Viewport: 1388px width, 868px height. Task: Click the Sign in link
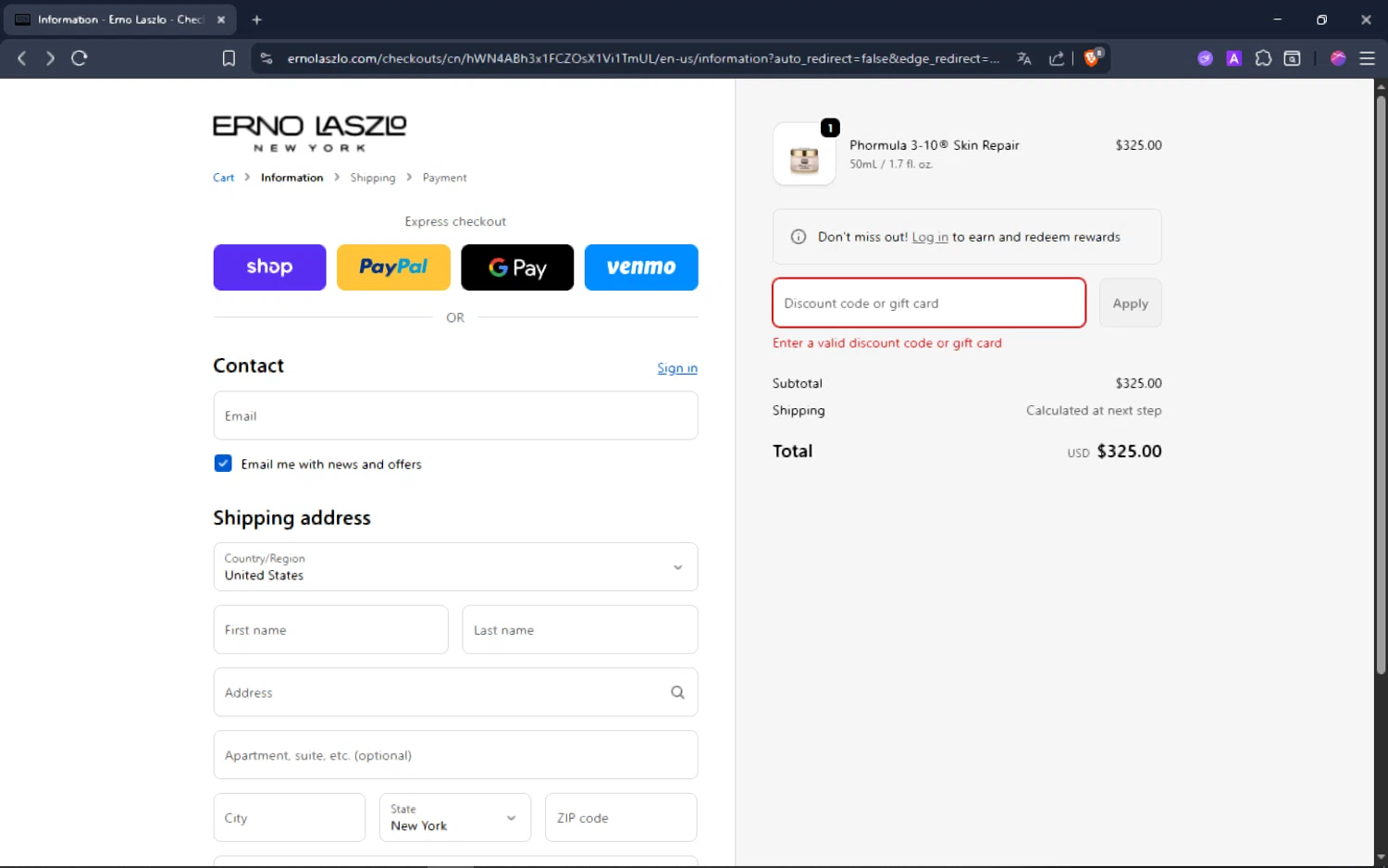[677, 368]
